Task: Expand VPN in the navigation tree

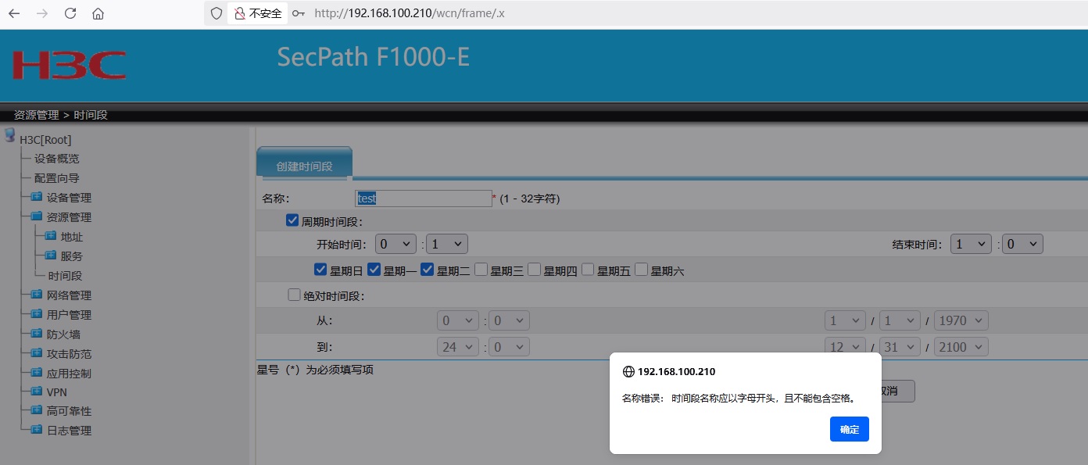Action: [57, 392]
